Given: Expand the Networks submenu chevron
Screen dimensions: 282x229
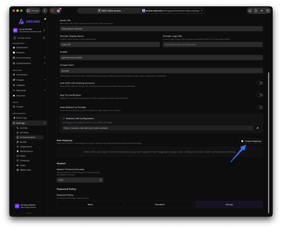Looking at the screenshot, I should tap(45, 90).
